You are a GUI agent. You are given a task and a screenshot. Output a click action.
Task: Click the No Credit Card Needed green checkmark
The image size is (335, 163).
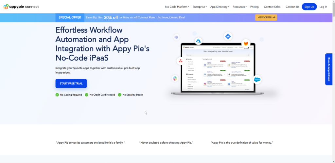point(86,95)
